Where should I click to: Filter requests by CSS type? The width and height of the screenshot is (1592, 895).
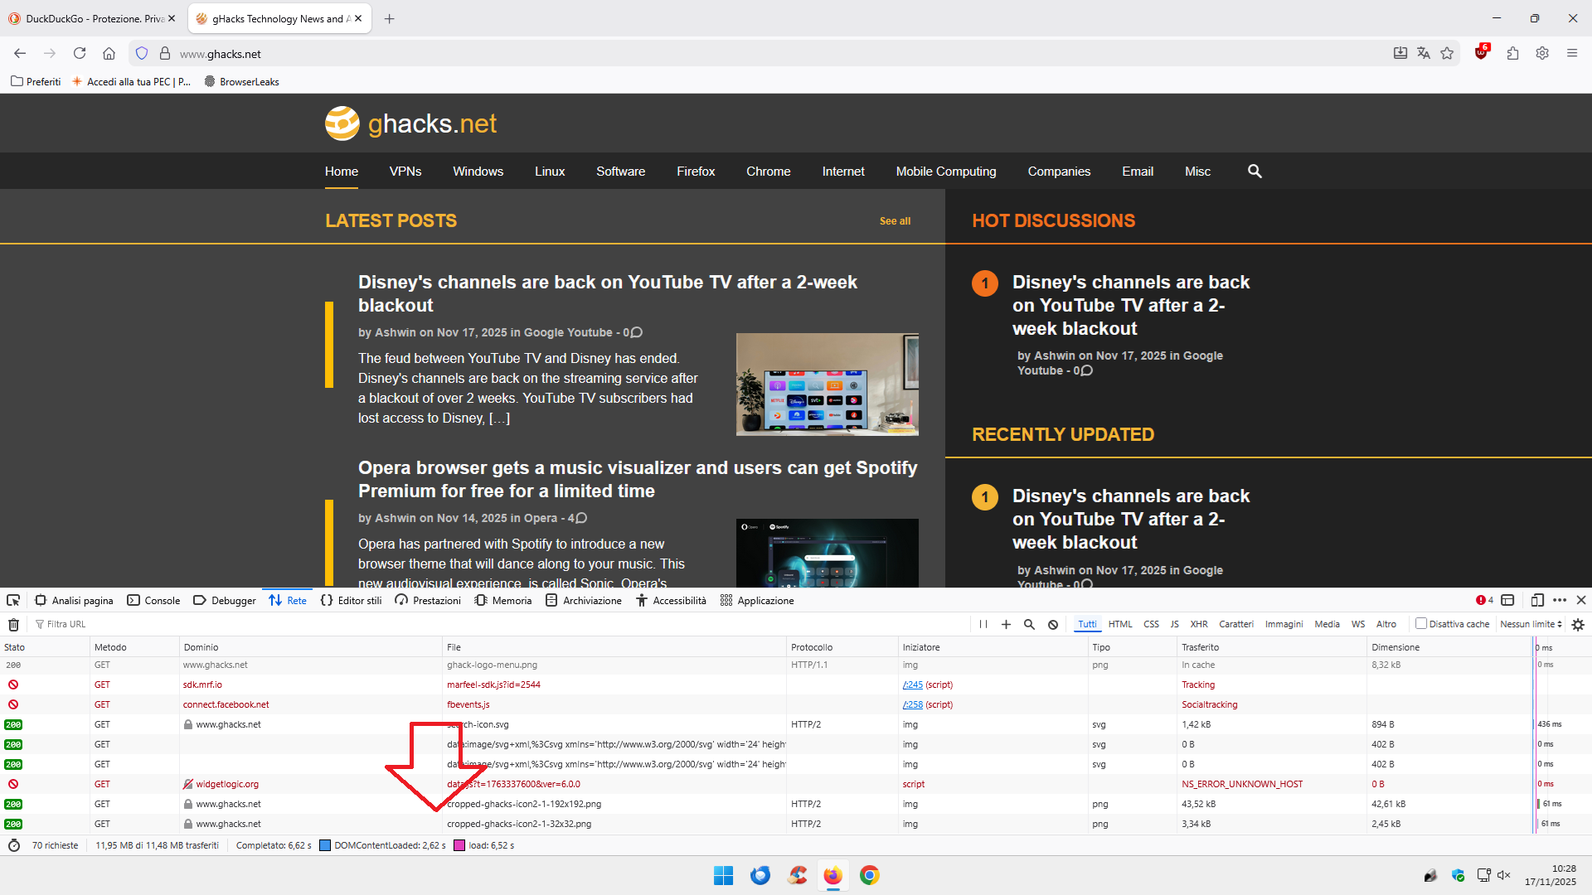coord(1151,624)
